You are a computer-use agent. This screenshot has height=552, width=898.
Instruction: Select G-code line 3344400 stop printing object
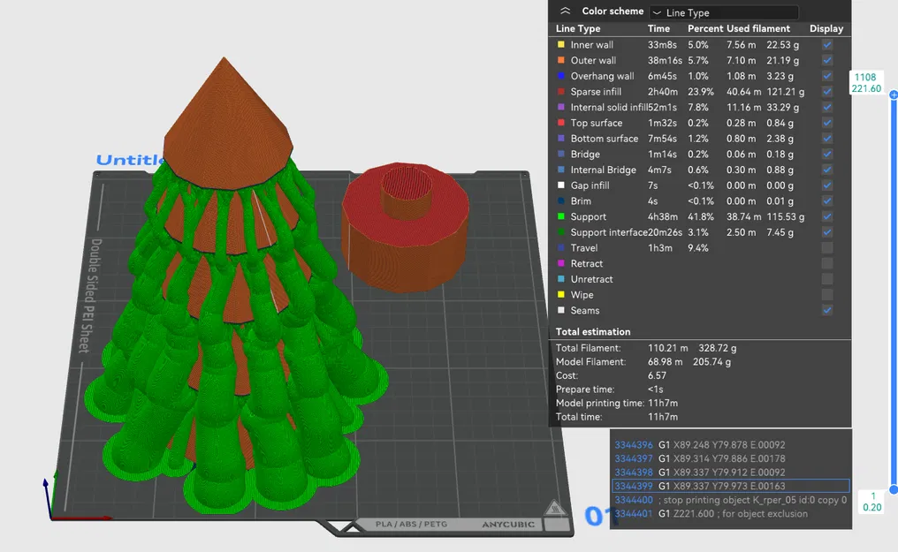pyautogui.click(x=730, y=499)
